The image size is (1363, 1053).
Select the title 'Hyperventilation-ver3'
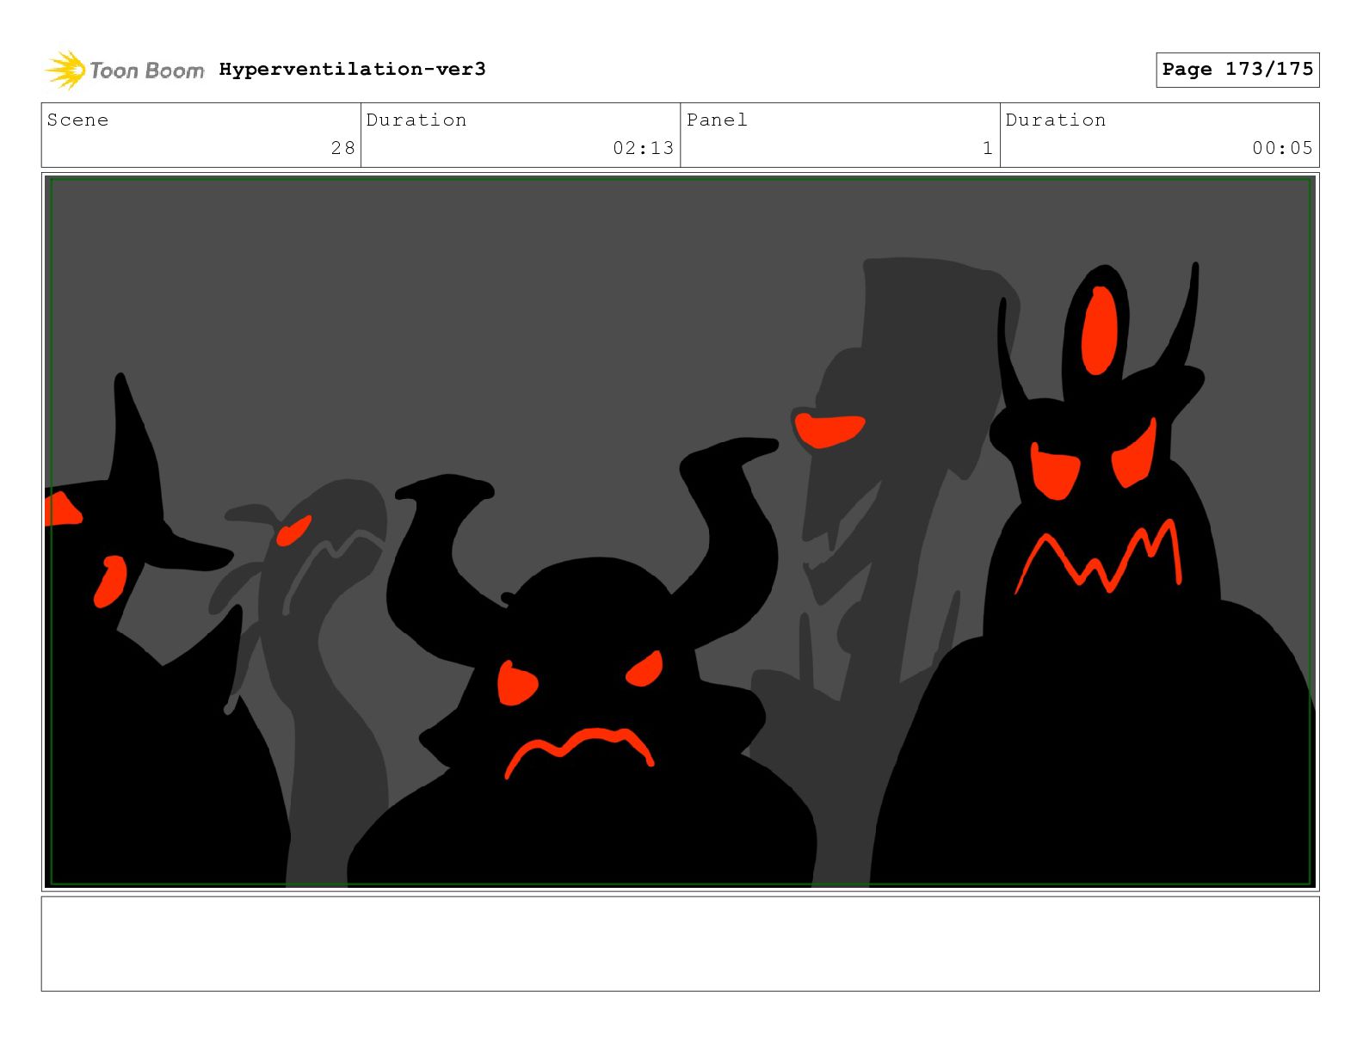[x=352, y=69]
